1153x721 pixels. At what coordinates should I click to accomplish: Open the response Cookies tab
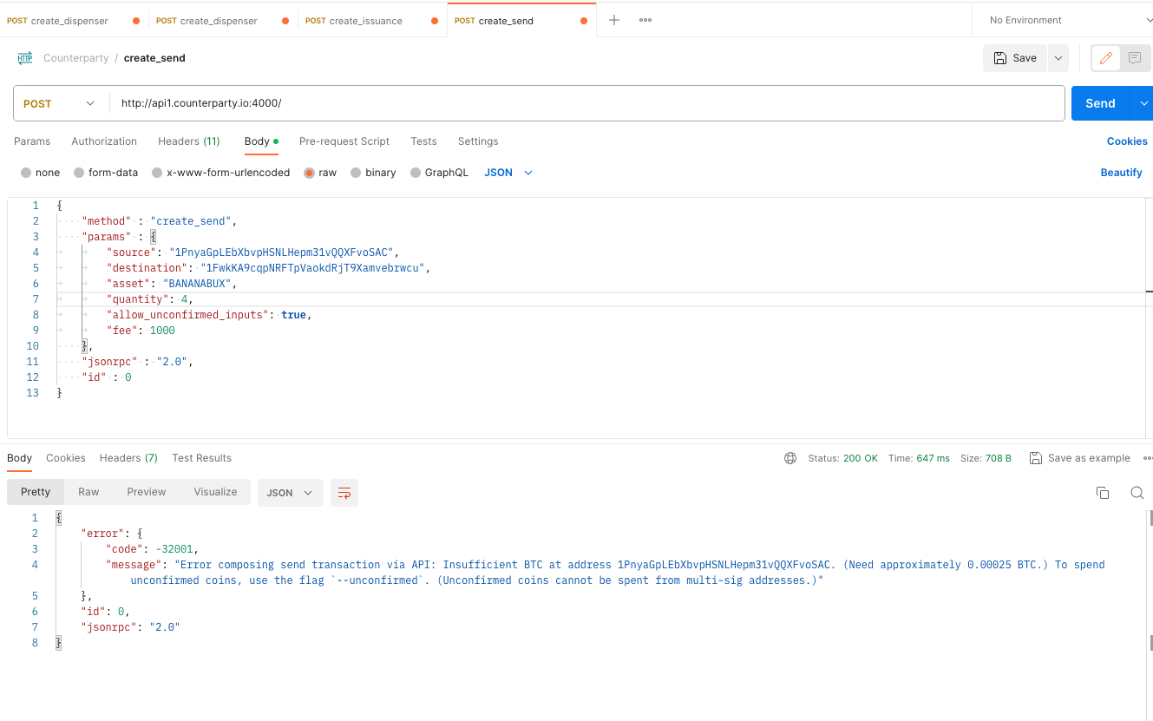(66, 458)
